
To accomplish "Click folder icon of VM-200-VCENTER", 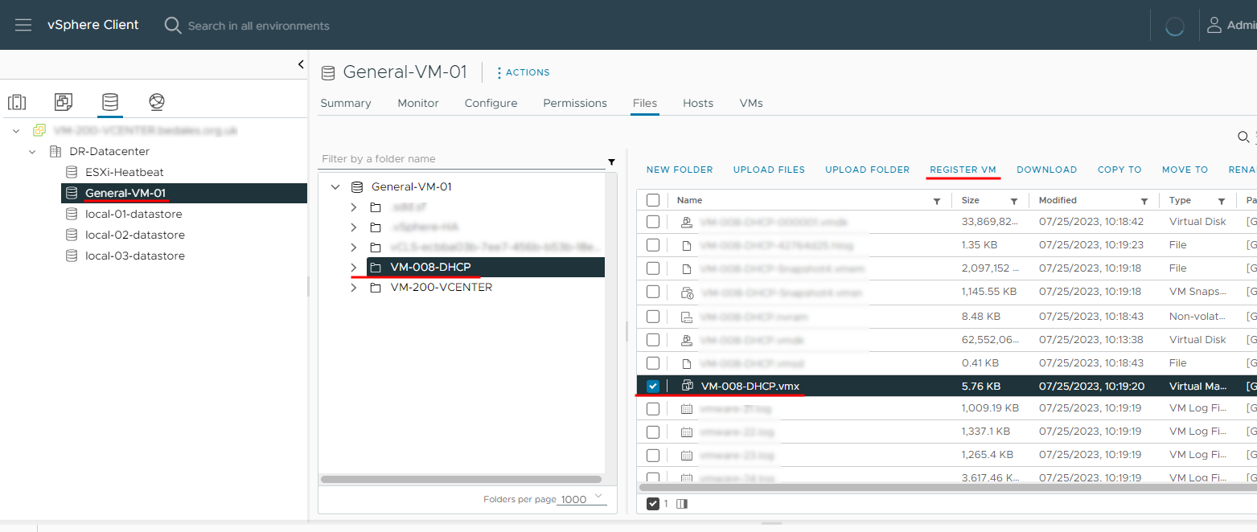I will (x=376, y=287).
